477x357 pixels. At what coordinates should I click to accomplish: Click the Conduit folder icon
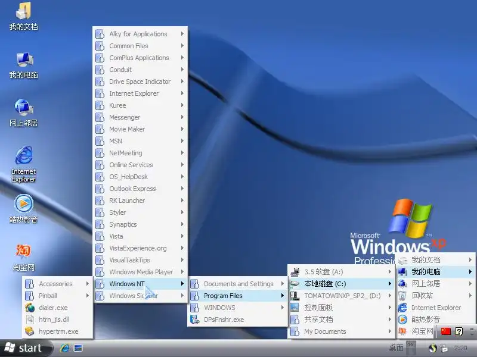coord(100,70)
